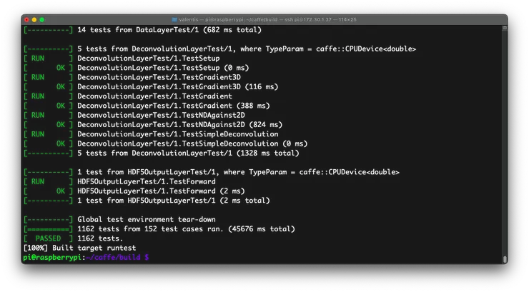Click OK line "TestSimpleDeconvolution (0 ms)"
The image size is (529, 292).
coord(165,144)
